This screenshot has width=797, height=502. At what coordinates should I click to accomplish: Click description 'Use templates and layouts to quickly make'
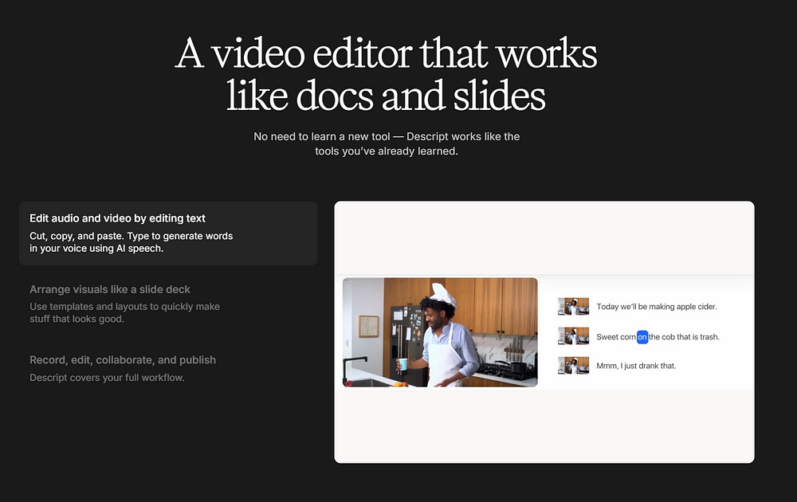point(124,307)
